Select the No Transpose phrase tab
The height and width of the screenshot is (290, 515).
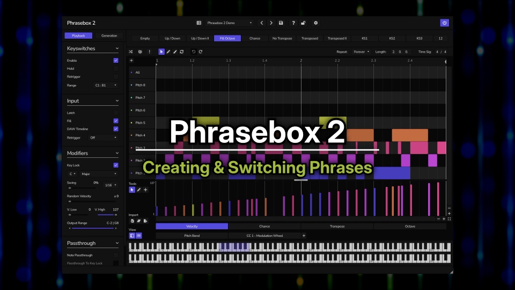(282, 39)
